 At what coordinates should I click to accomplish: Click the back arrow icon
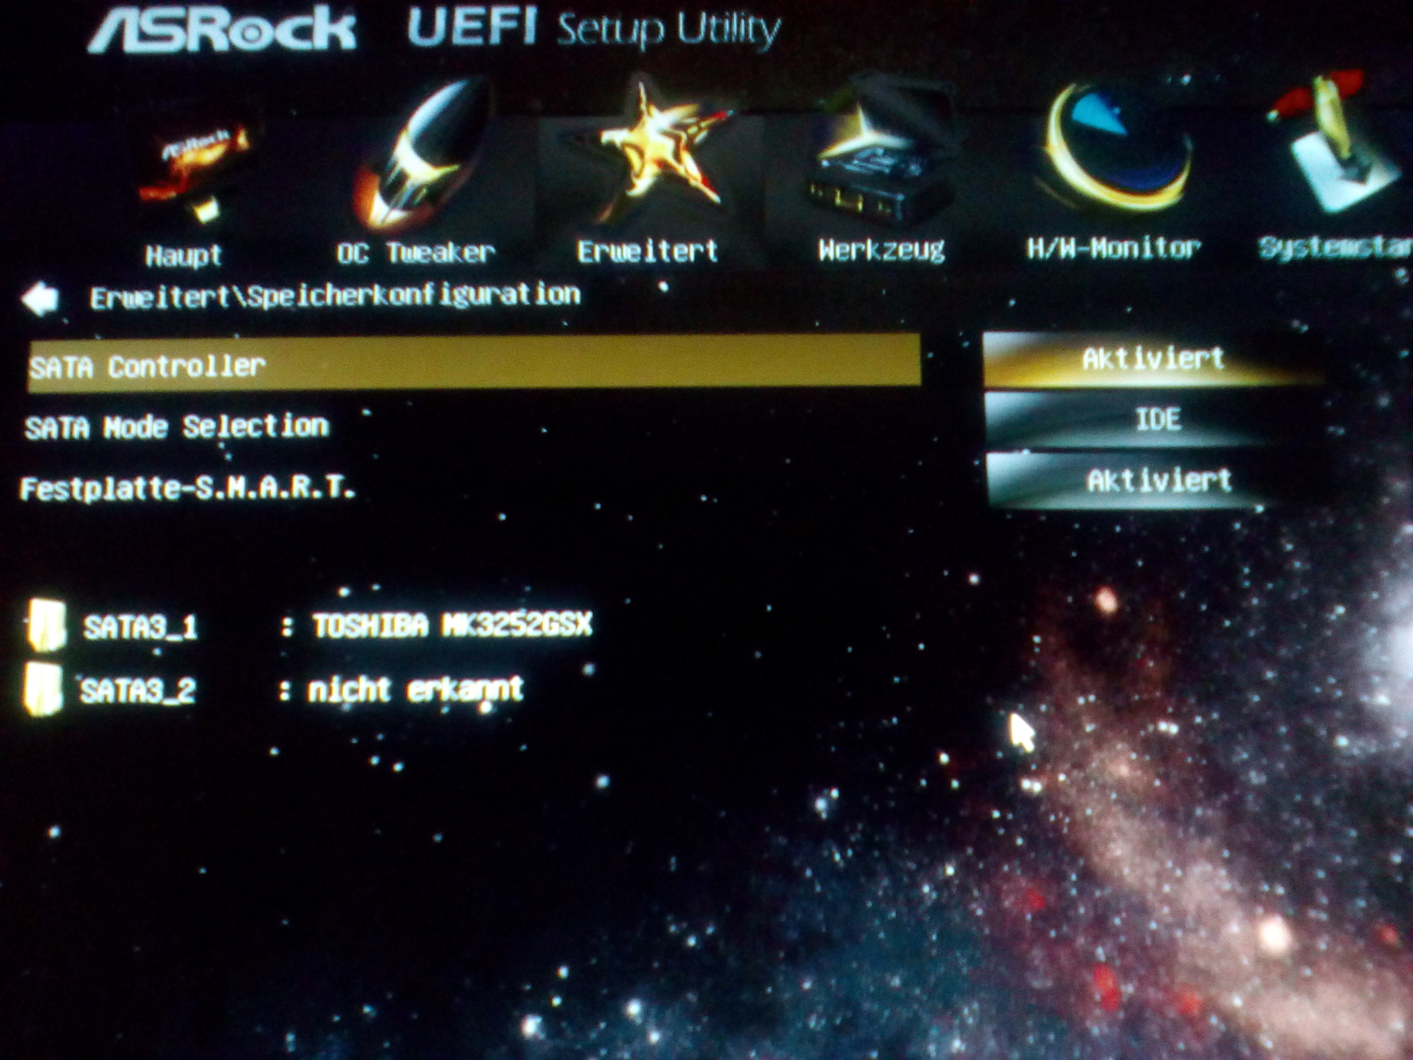point(39,299)
